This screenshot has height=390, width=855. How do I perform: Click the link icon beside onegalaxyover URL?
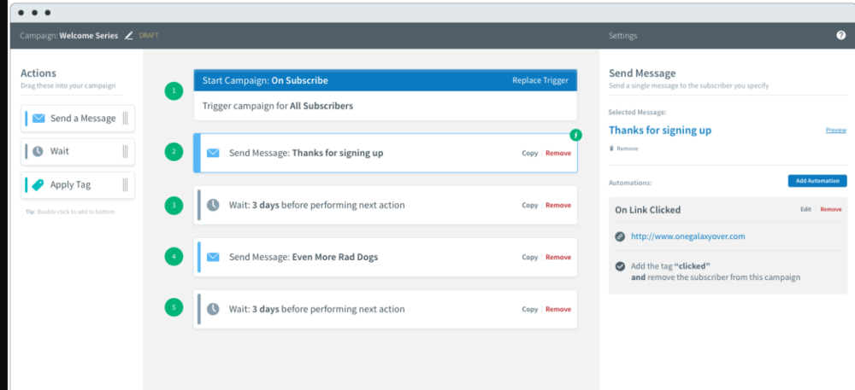click(620, 236)
